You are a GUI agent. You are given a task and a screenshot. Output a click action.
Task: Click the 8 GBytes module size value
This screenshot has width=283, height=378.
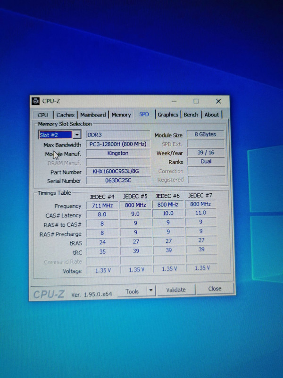pyautogui.click(x=205, y=134)
